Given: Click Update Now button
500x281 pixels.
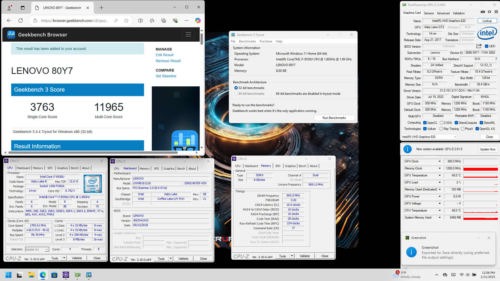Looking at the screenshot, I should pos(488,149).
